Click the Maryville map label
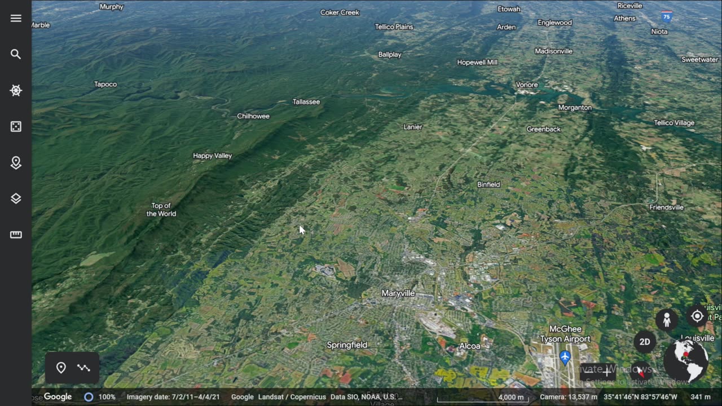 coord(398,293)
